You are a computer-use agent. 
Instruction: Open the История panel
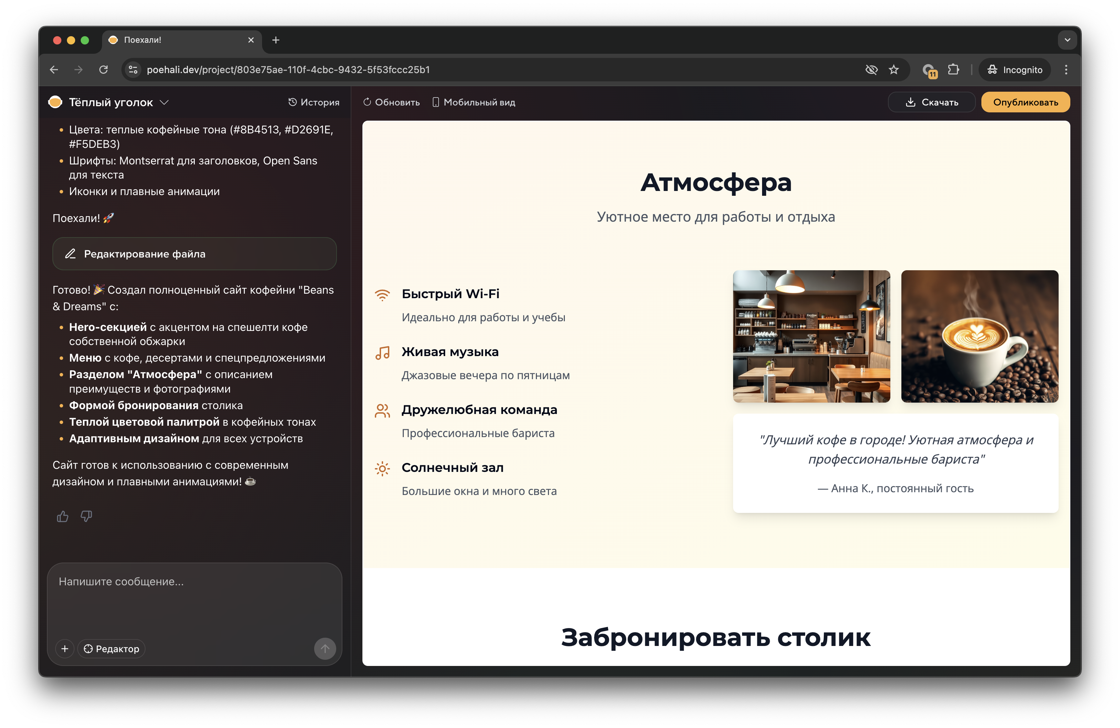pyautogui.click(x=313, y=102)
